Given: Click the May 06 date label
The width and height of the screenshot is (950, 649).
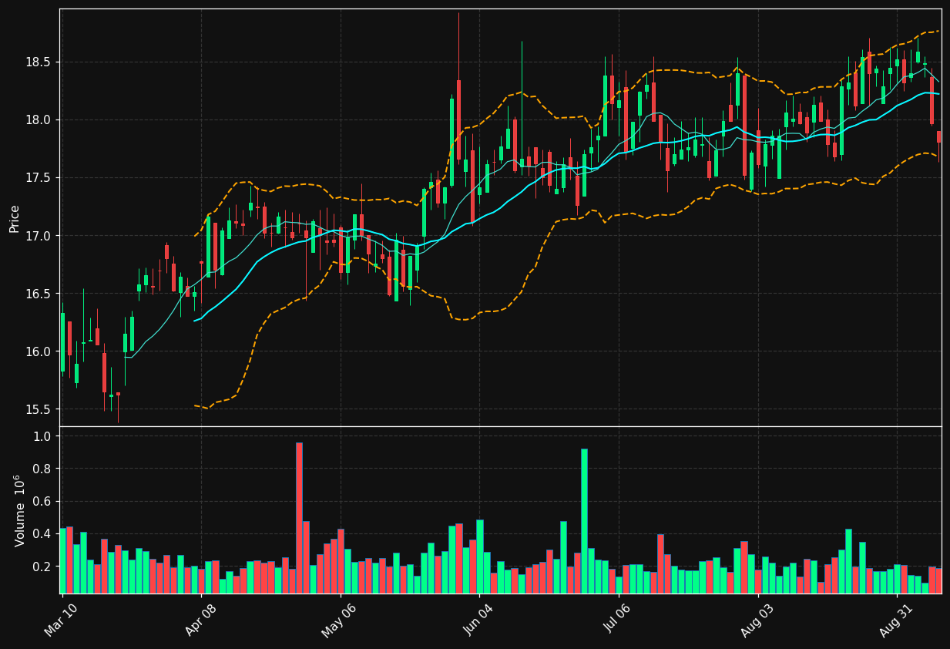Looking at the screenshot, I should pyautogui.click(x=338, y=620).
